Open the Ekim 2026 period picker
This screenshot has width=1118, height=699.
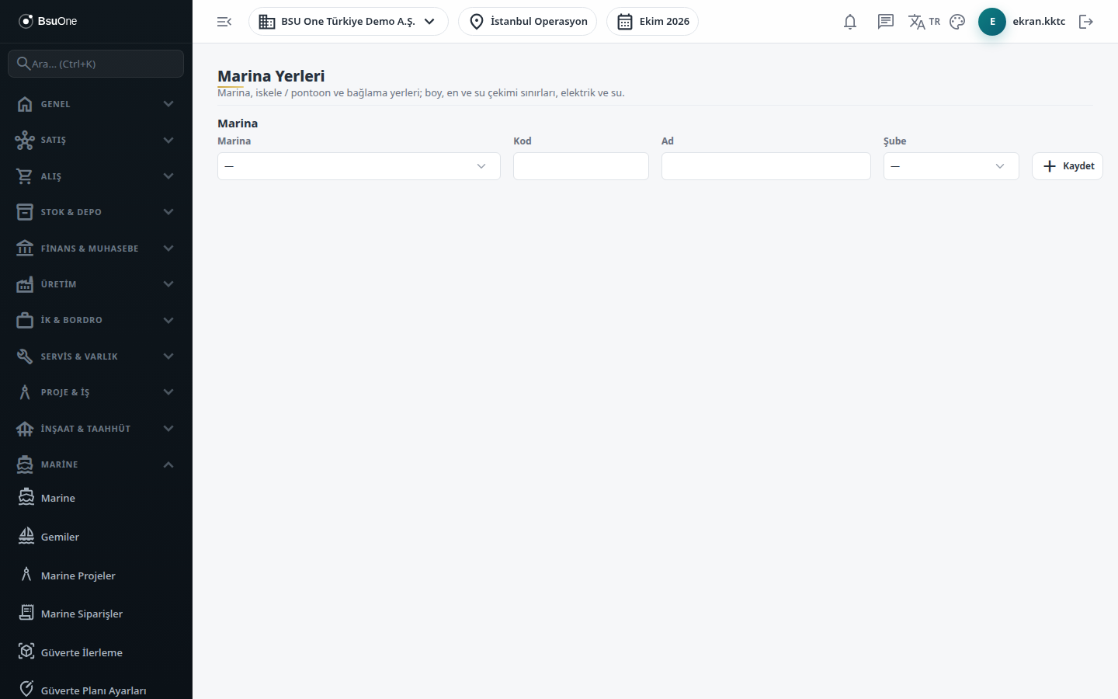click(x=653, y=22)
